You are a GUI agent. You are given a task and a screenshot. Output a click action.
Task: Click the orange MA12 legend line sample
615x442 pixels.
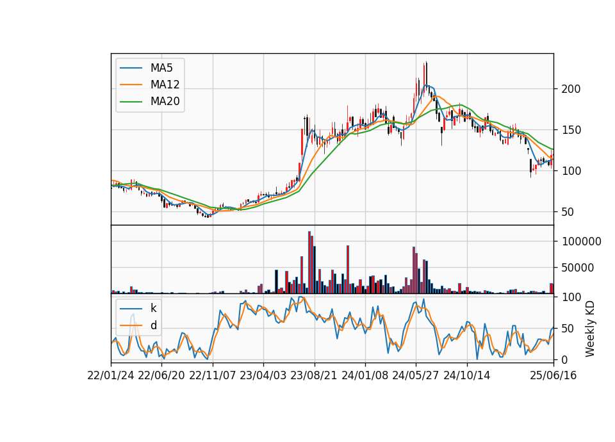pyautogui.click(x=131, y=85)
